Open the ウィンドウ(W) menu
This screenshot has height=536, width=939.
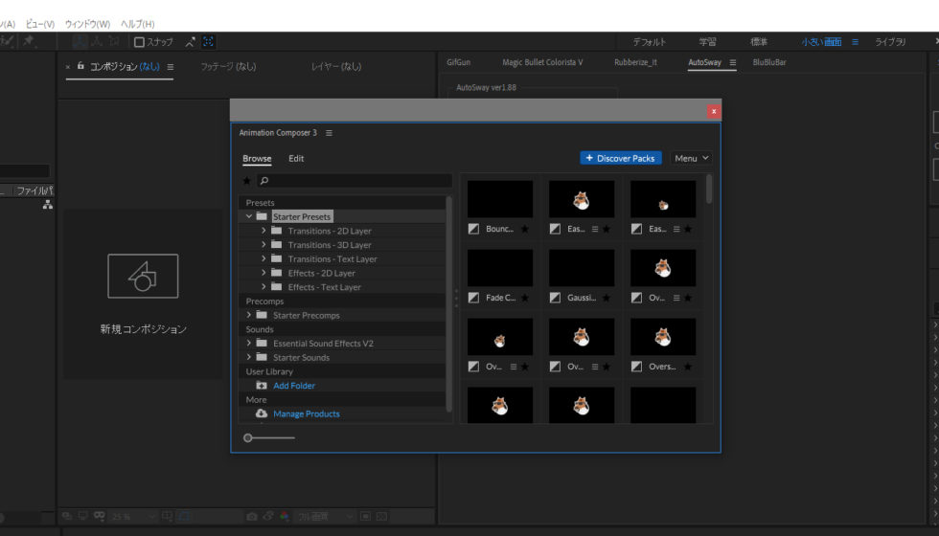(87, 23)
